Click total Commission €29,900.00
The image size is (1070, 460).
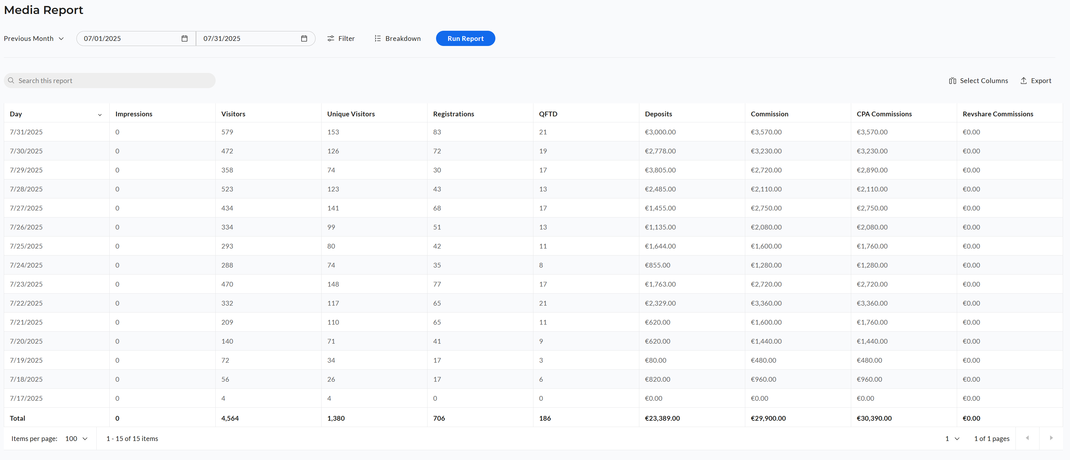(x=768, y=418)
